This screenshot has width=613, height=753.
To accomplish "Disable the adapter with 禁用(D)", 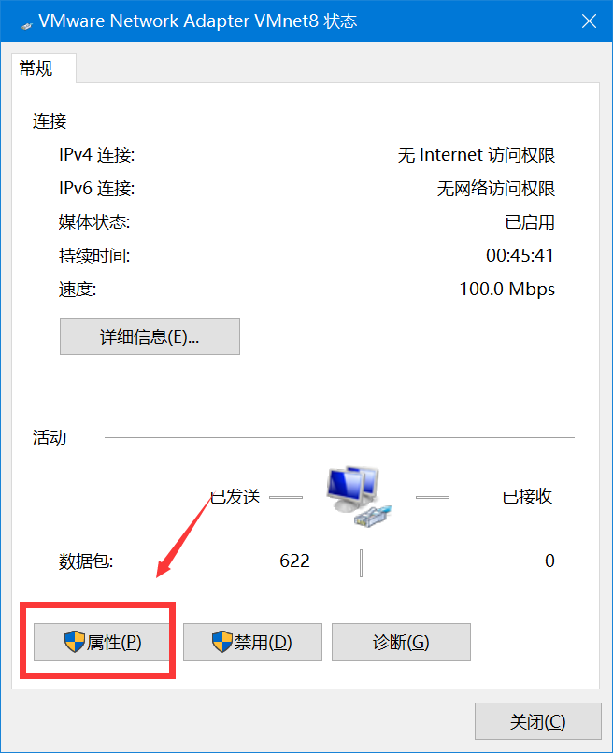I will coord(252,642).
